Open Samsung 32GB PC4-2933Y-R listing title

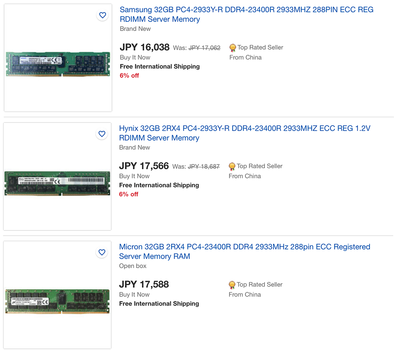246,14
